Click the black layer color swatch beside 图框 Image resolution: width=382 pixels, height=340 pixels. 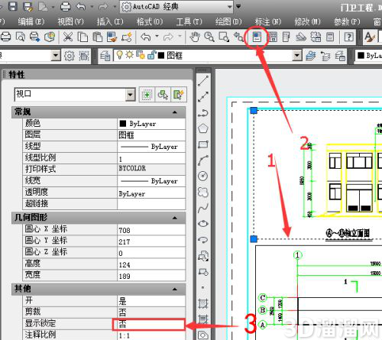coord(161,55)
